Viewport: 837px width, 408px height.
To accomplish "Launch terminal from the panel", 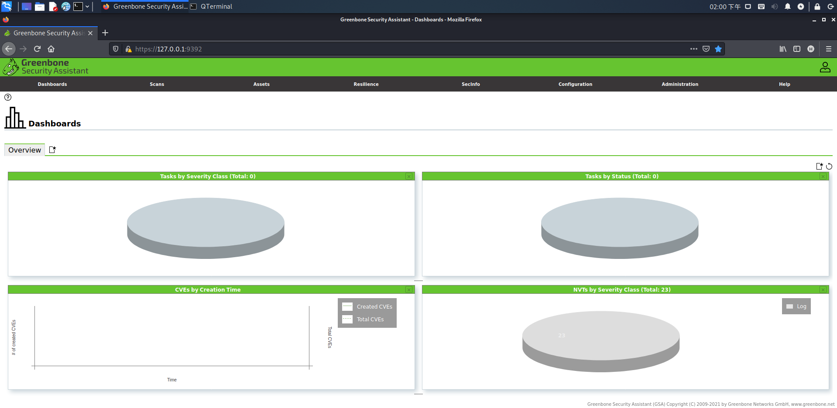I will click(x=78, y=7).
